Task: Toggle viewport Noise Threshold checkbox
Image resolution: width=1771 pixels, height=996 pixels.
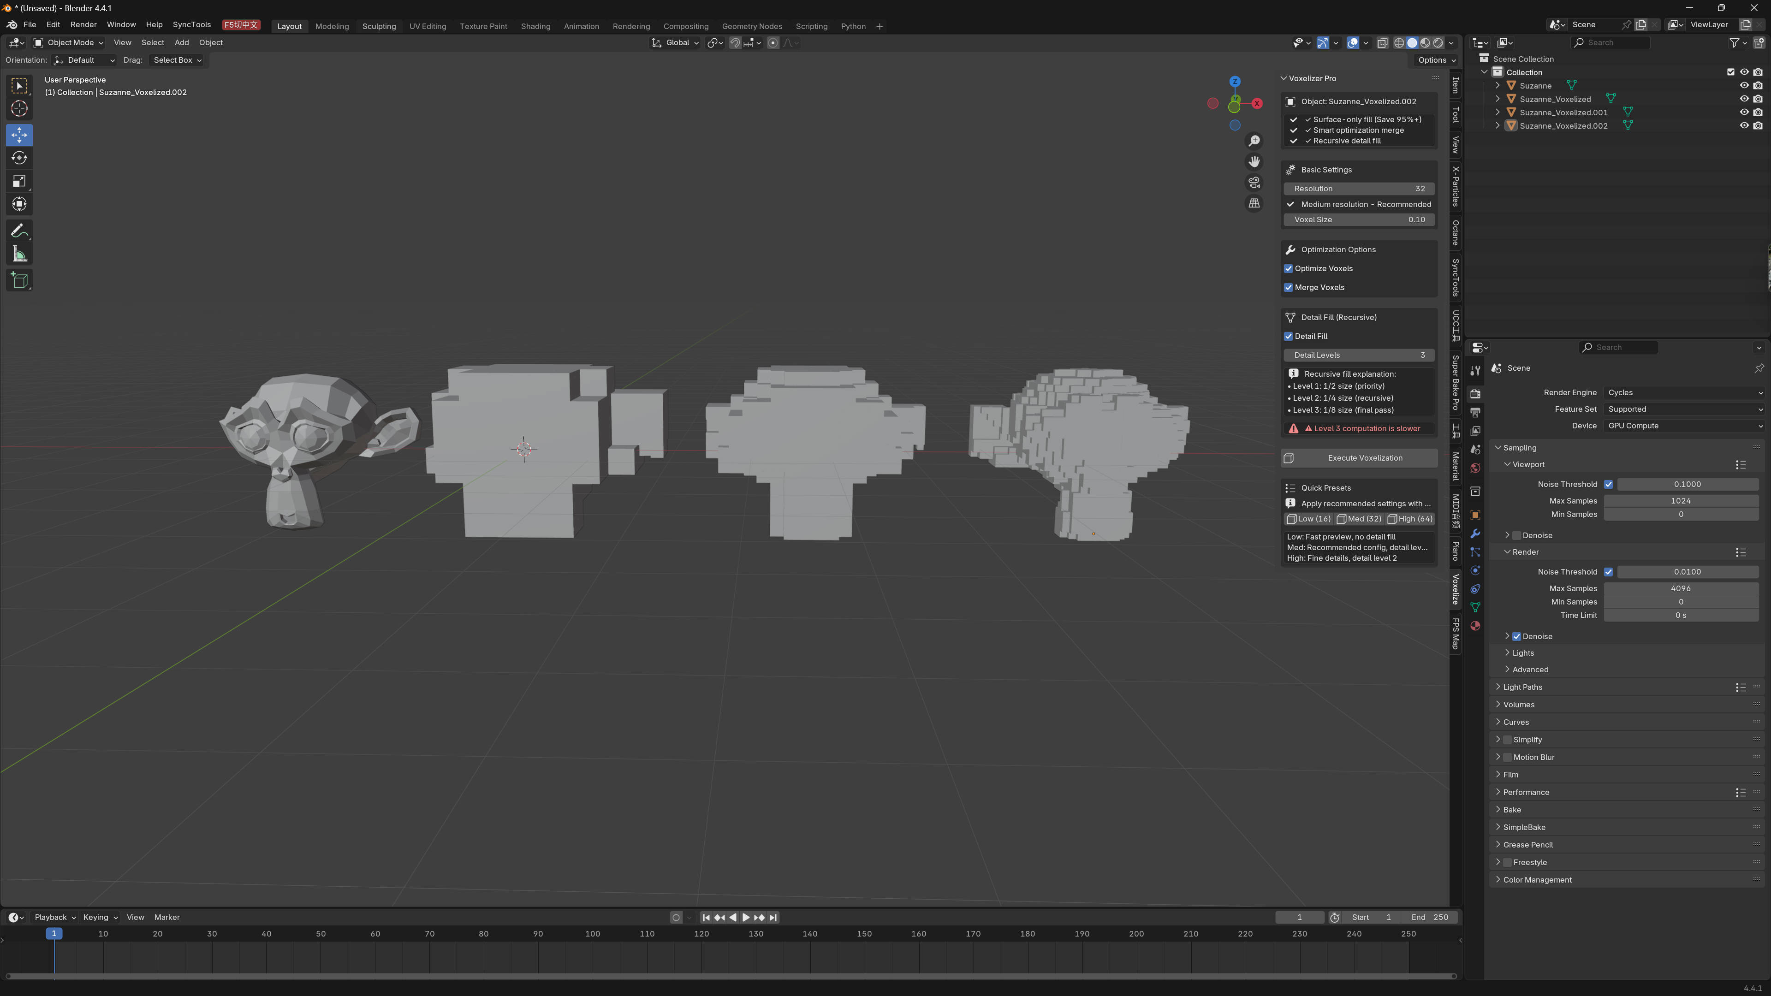Action: pyautogui.click(x=1608, y=485)
